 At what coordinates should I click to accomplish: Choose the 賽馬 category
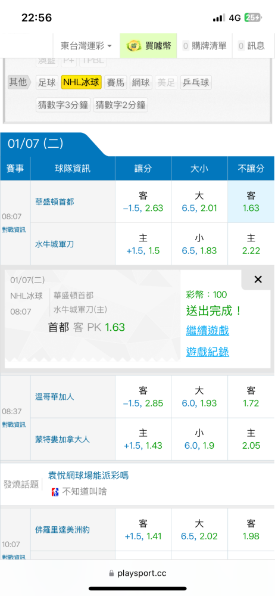coord(115,82)
